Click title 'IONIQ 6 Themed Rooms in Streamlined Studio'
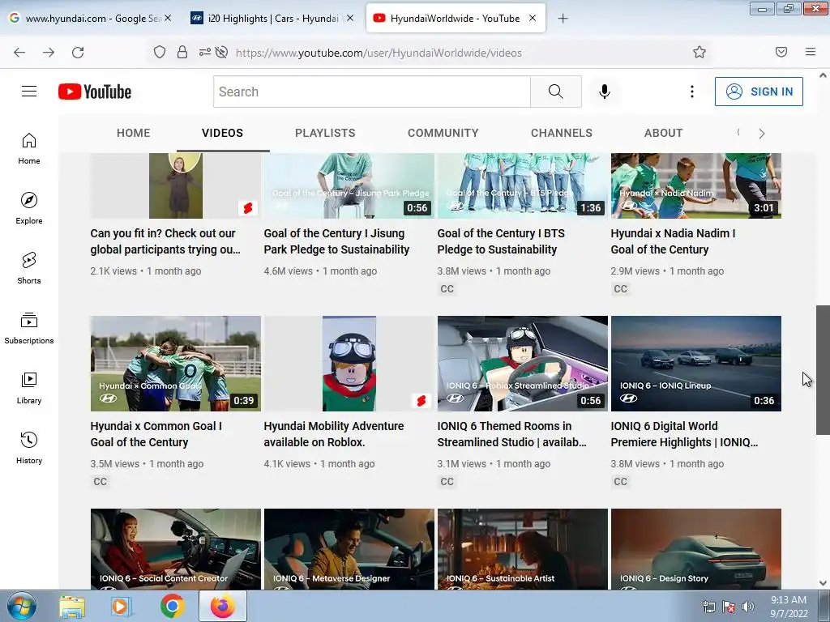This screenshot has height=622, width=830. (x=512, y=434)
